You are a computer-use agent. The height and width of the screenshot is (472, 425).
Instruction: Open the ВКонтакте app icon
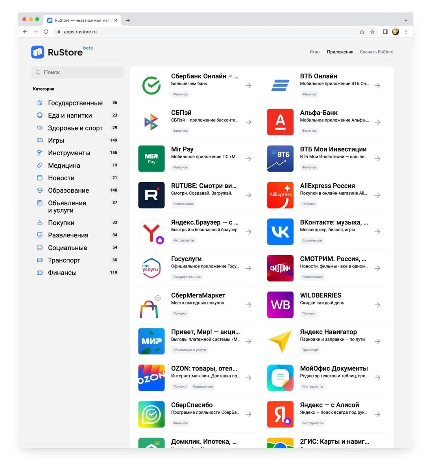click(280, 232)
